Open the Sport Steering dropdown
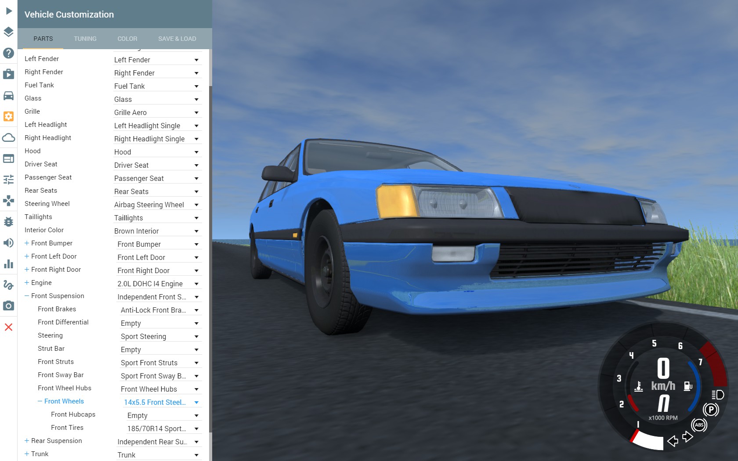This screenshot has height=461, width=738. pos(161,336)
